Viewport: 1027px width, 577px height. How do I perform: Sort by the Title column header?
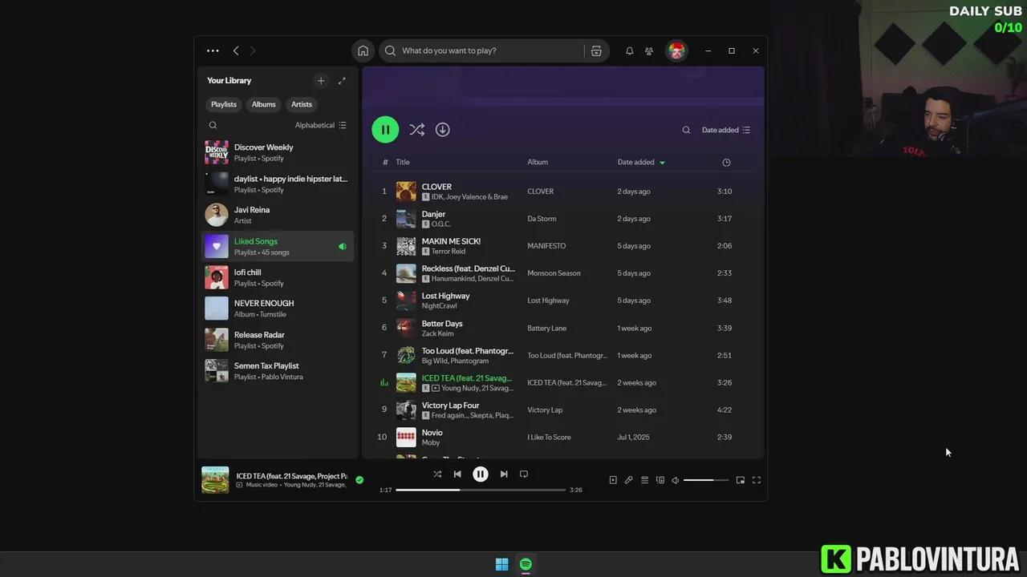403,162
